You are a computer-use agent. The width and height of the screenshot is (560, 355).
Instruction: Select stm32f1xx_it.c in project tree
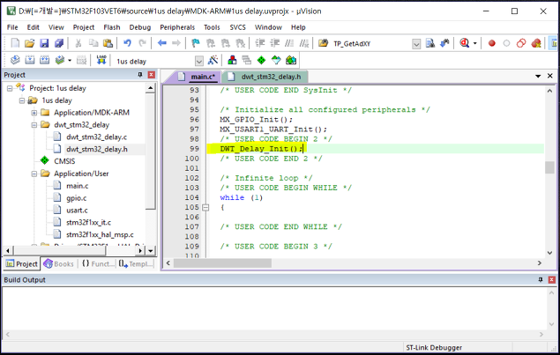click(88, 222)
